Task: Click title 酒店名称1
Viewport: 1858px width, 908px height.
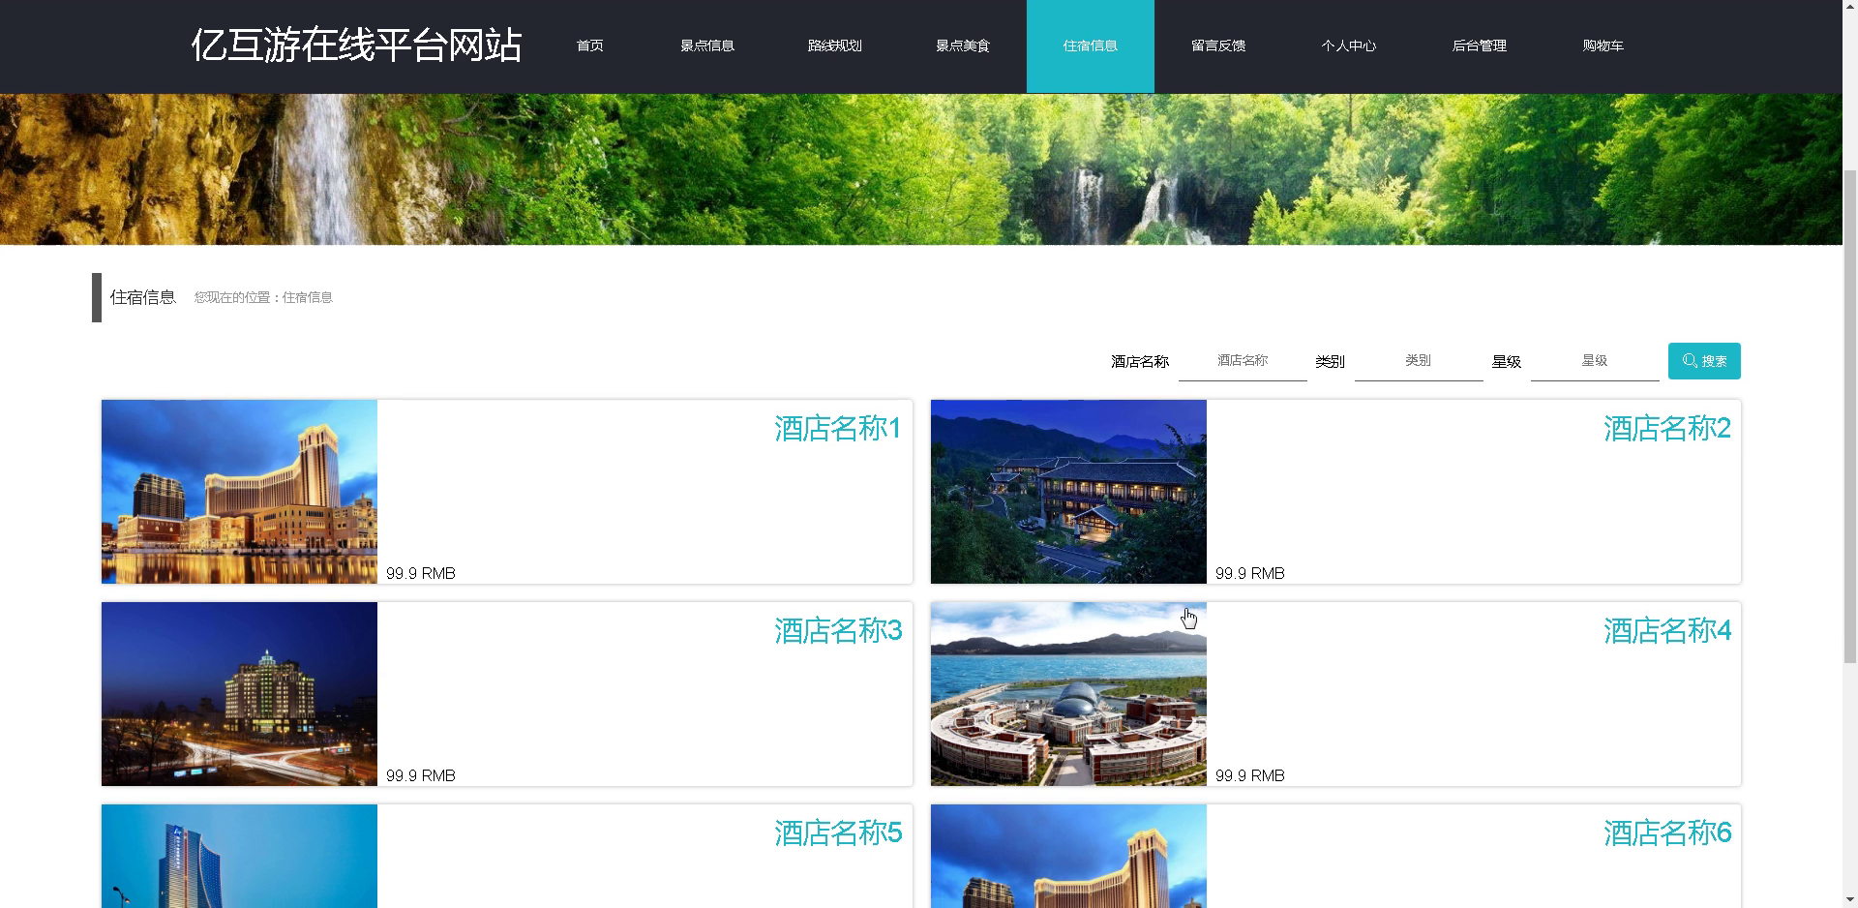Action: click(838, 428)
